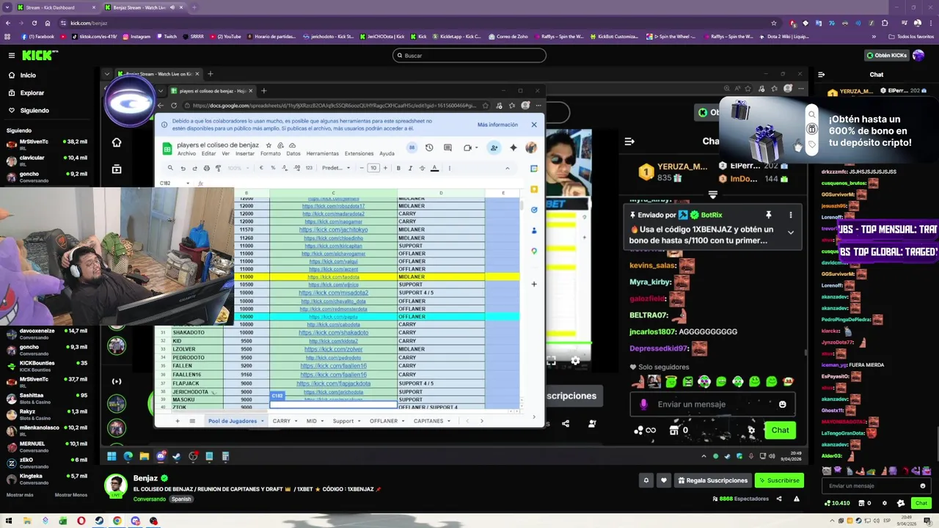The width and height of the screenshot is (939, 528).
Task: Toggle the notification bell under stream
Action: (646, 480)
